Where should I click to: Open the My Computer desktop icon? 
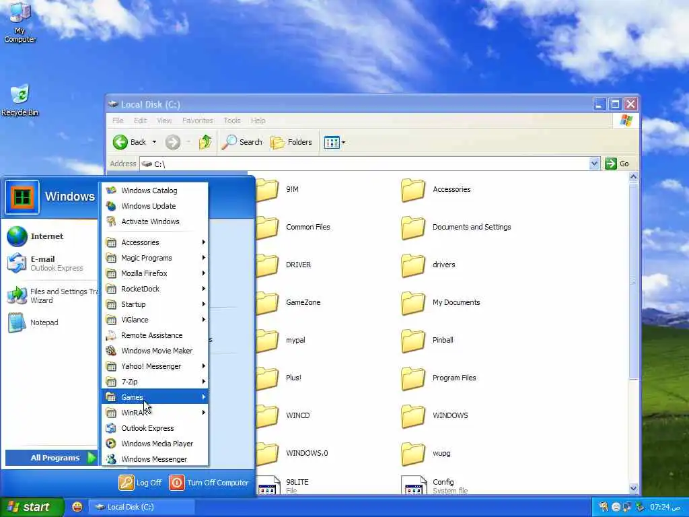pos(20,22)
